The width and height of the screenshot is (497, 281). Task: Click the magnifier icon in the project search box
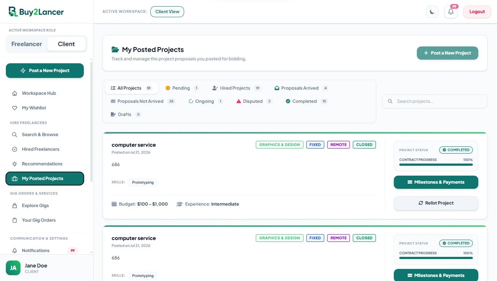point(390,101)
